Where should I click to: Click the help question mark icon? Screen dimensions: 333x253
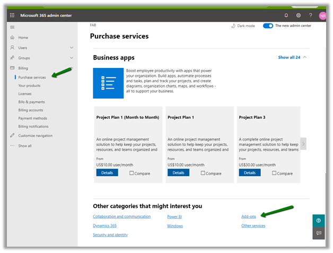pyautogui.click(x=311, y=15)
